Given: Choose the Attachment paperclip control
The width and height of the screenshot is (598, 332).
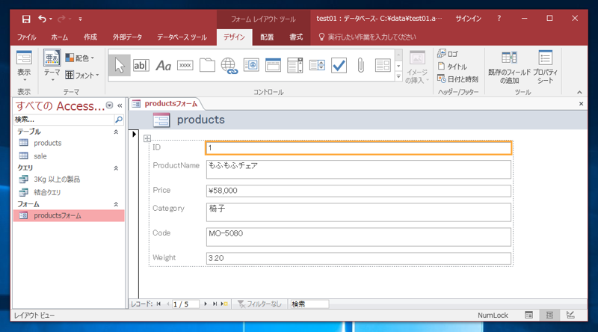Looking at the screenshot, I should coord(361,65).
